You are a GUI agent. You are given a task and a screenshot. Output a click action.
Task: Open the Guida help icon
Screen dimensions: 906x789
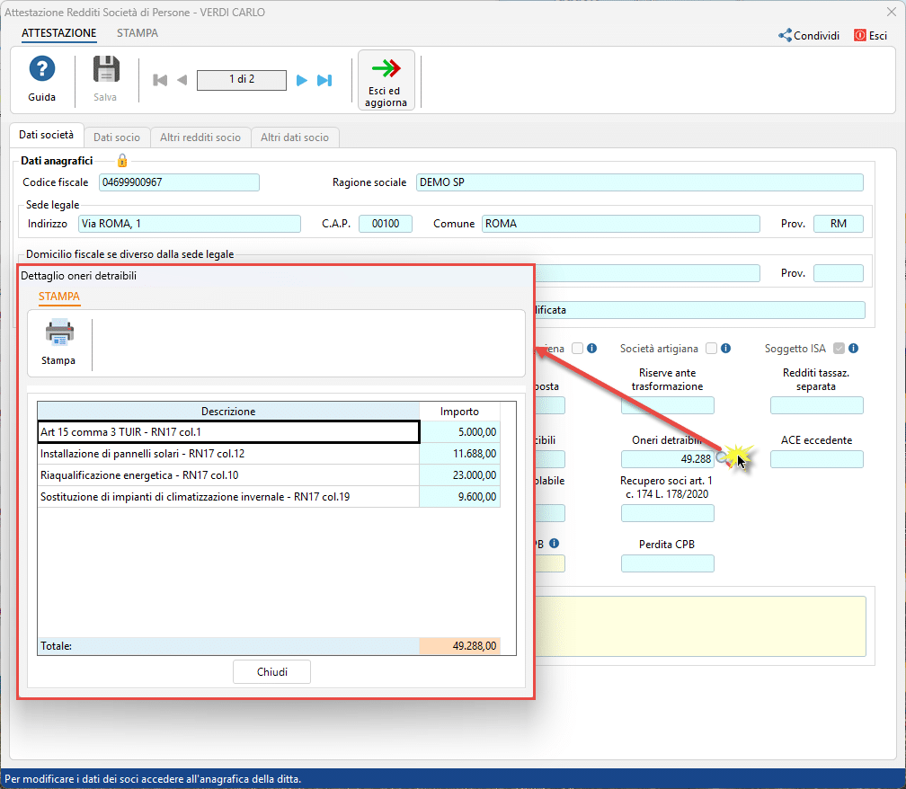42,70
